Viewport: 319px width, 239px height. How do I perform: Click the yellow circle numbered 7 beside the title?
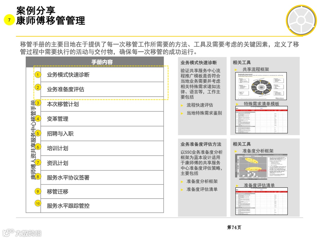coord(9,20)
